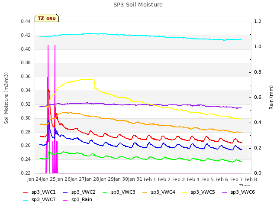Click the Jan 24 date label
Screen dimensions: 277x208
point(34,179)
